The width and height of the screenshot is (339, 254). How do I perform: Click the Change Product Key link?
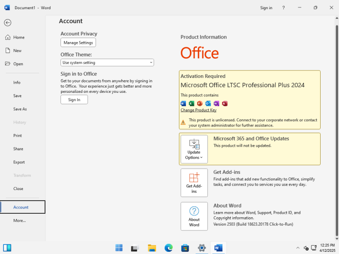[x=199, y=110]
